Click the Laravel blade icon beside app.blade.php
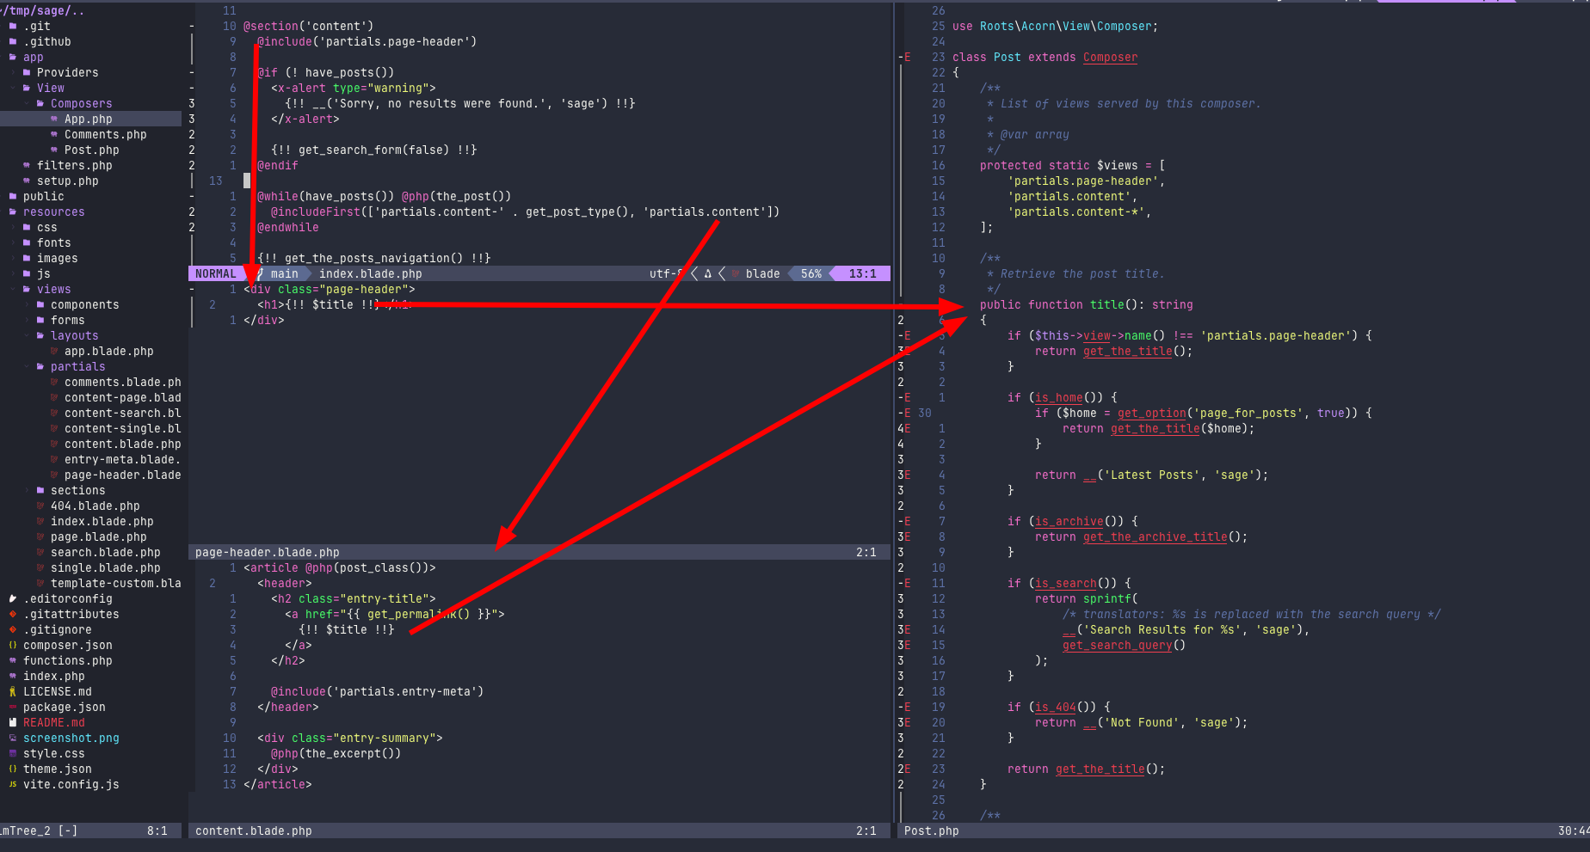Image resolution: width=1590 pixels, height=852 pixels. (x=54, y=352)
